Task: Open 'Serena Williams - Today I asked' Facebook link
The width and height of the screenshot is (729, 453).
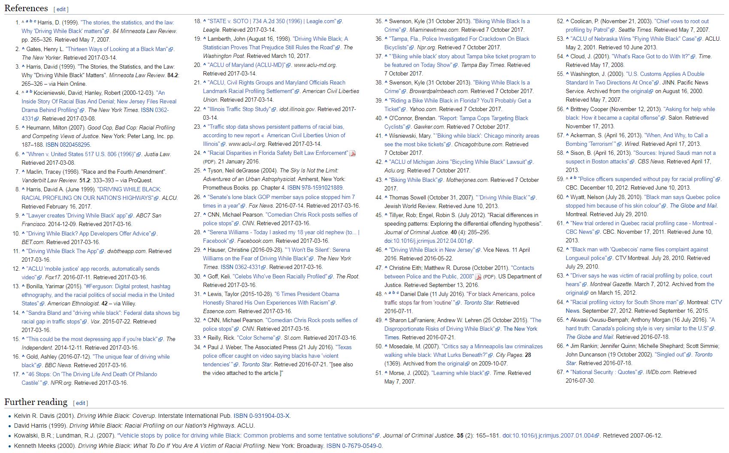Action: (281, 237)
